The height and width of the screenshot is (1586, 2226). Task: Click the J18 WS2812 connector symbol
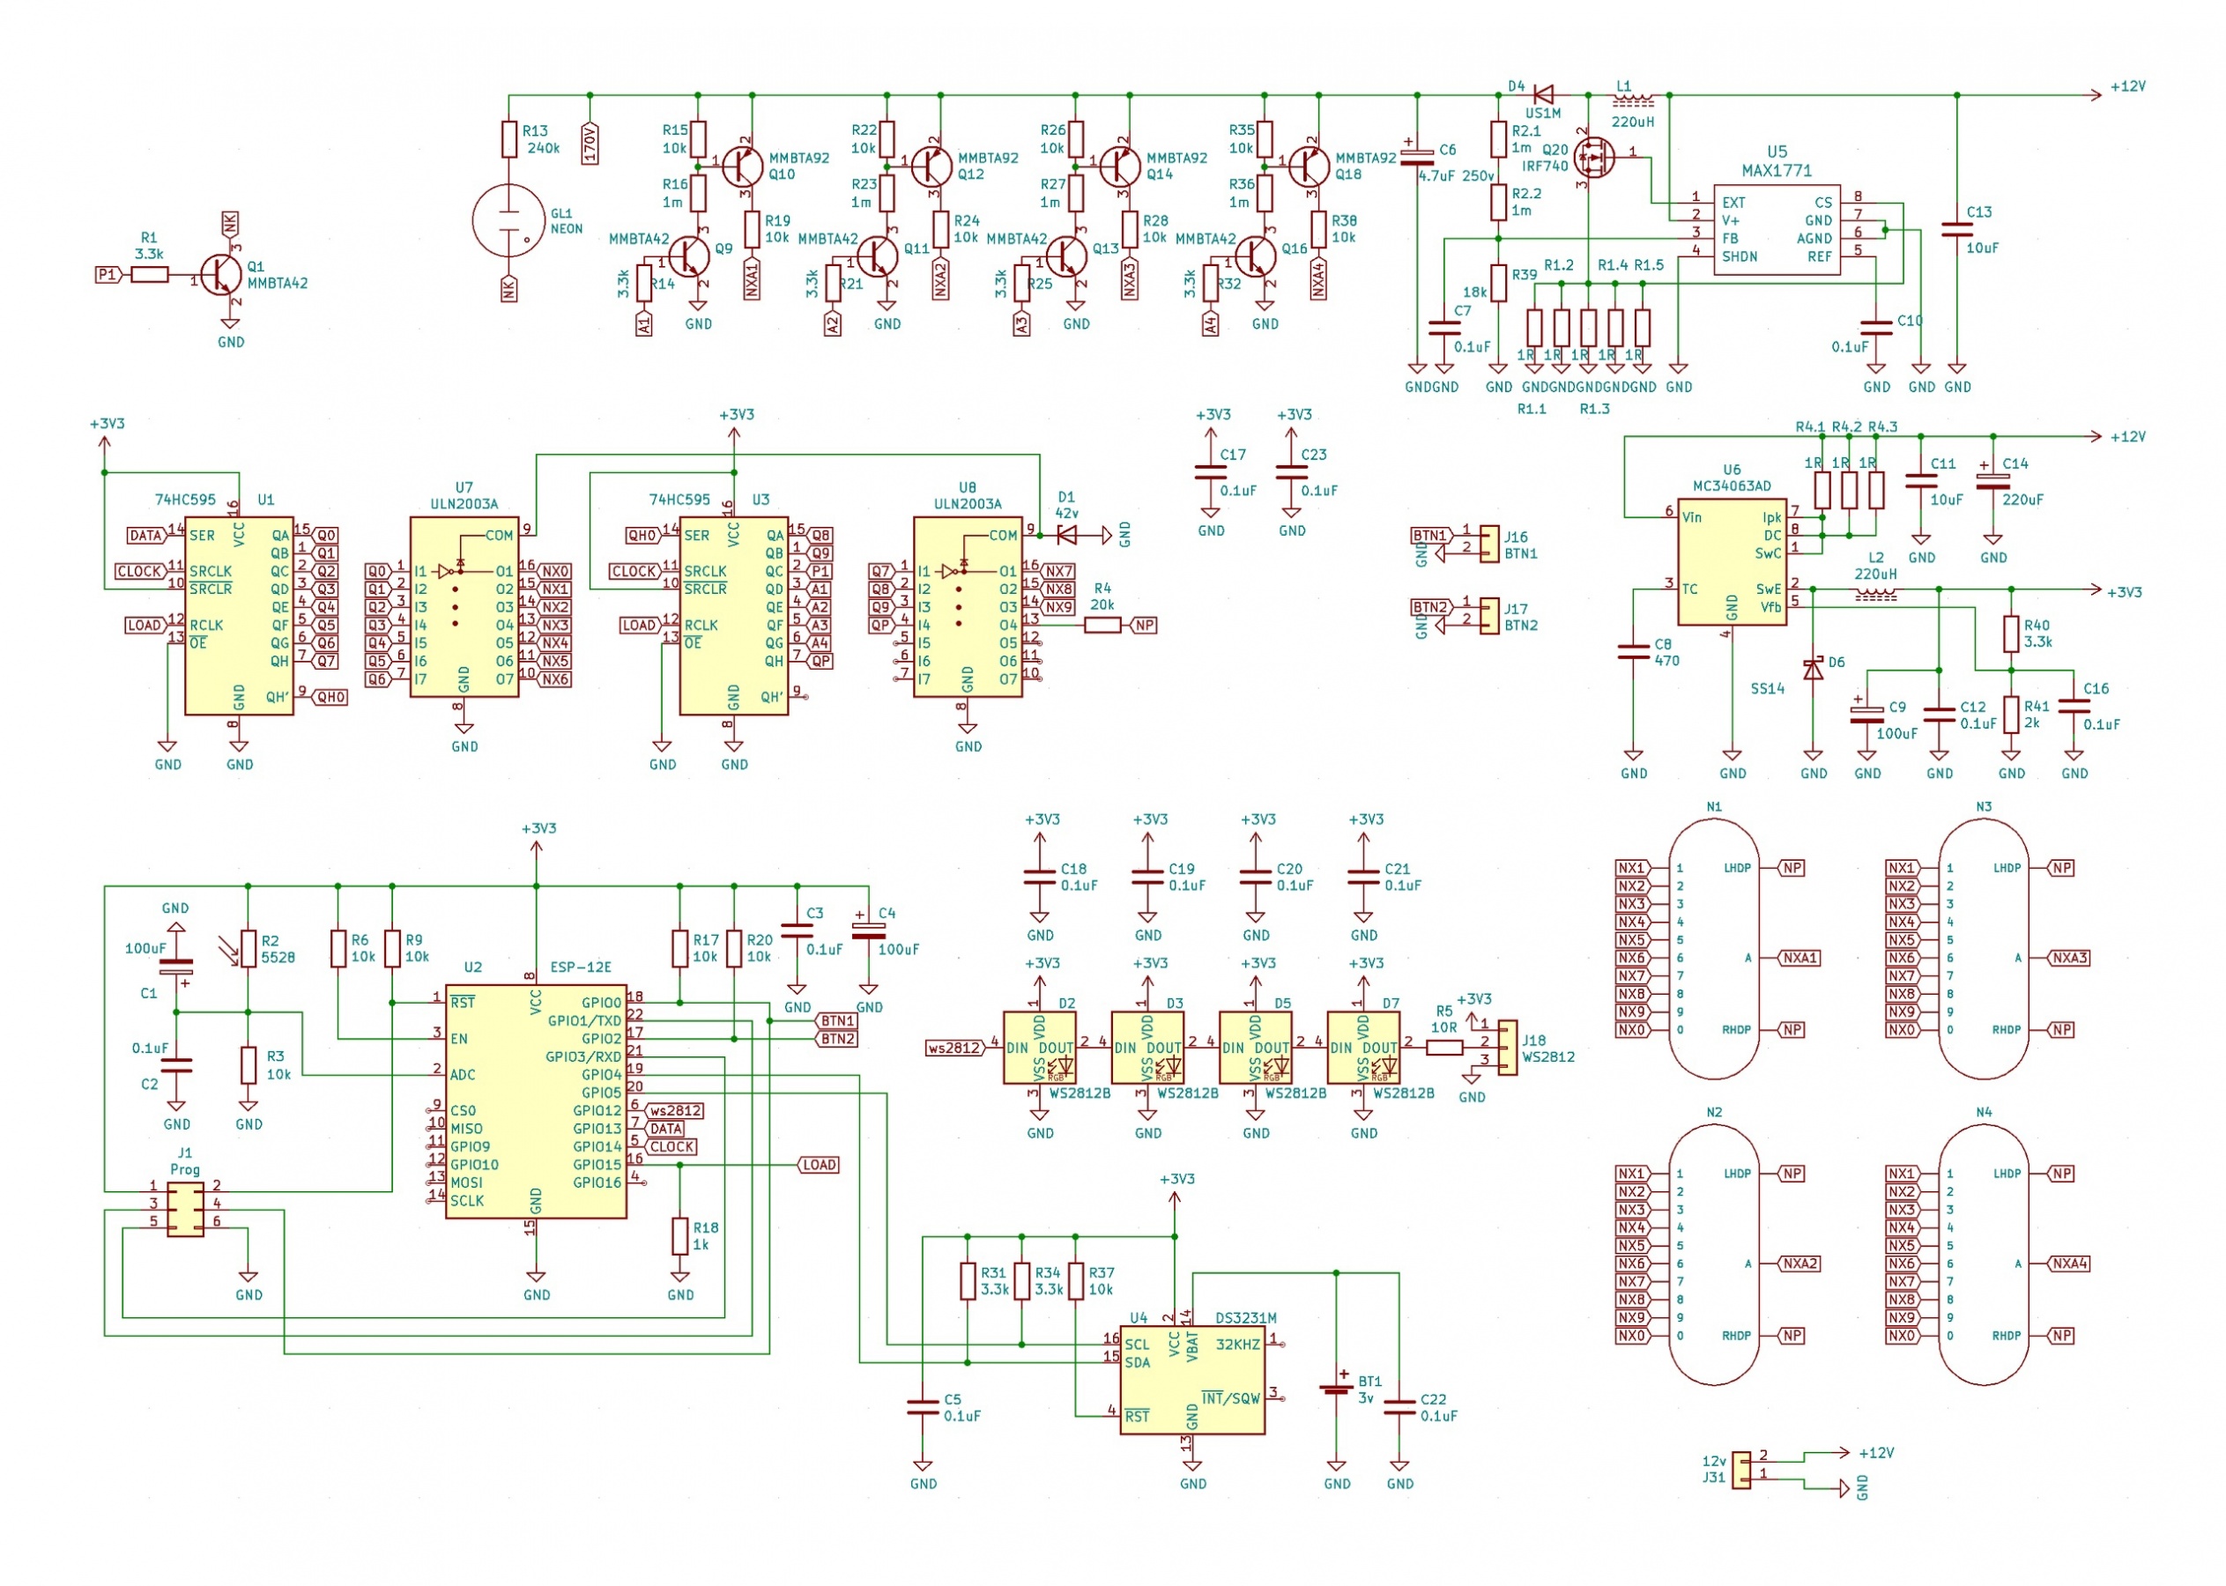(1507, 1047)
